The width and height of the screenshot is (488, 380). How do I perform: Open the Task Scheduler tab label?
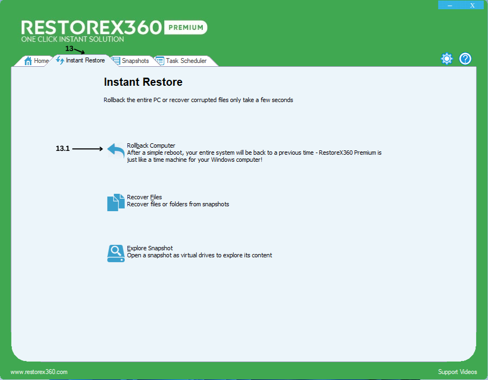(186, 61)
